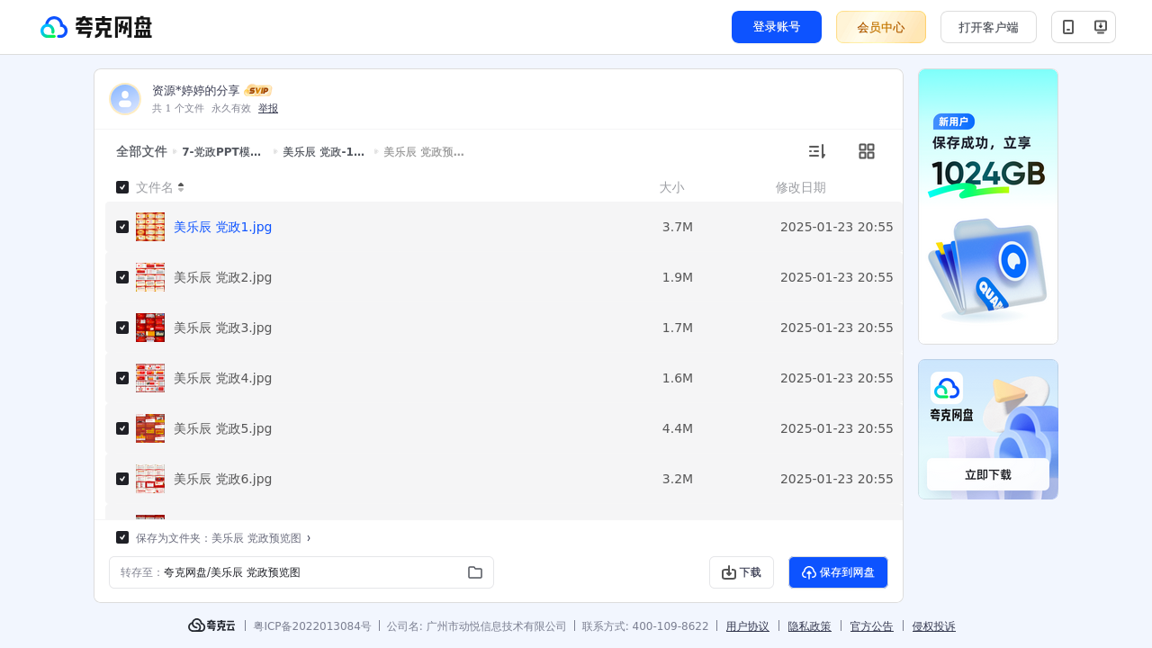The width and height of the screenshot is (1152, 648).
Task: Open the 隐私政策 link
Action: (x=810, y=626)
